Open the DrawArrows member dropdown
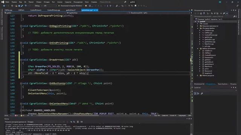Viewport: 241px width, 135px height. 159,13
